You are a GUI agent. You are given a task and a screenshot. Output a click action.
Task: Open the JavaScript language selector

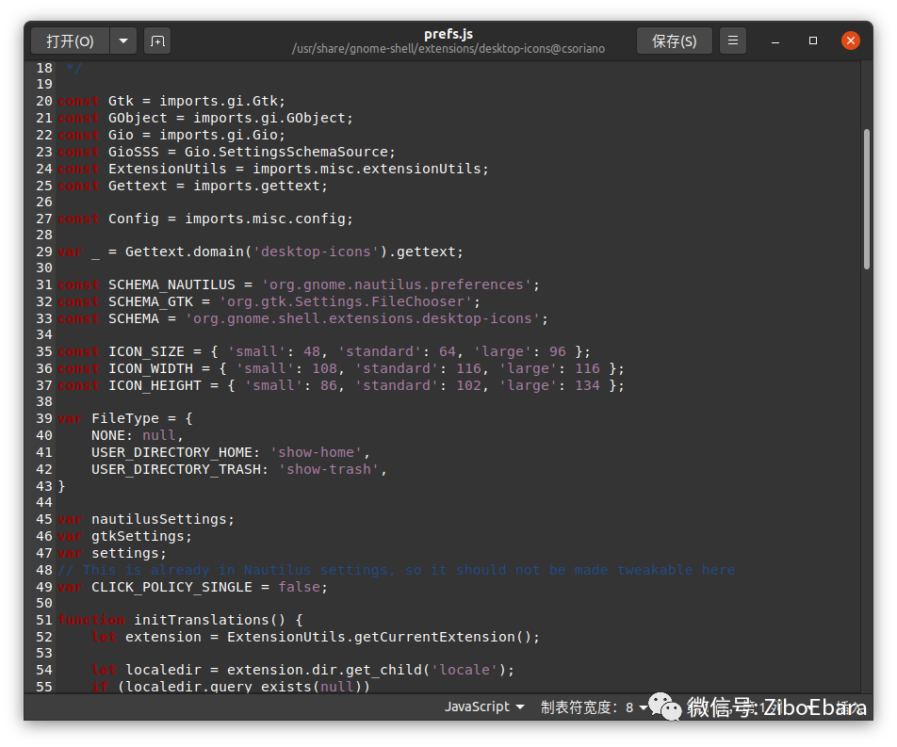pyautogui.click(x=484, y=706)
